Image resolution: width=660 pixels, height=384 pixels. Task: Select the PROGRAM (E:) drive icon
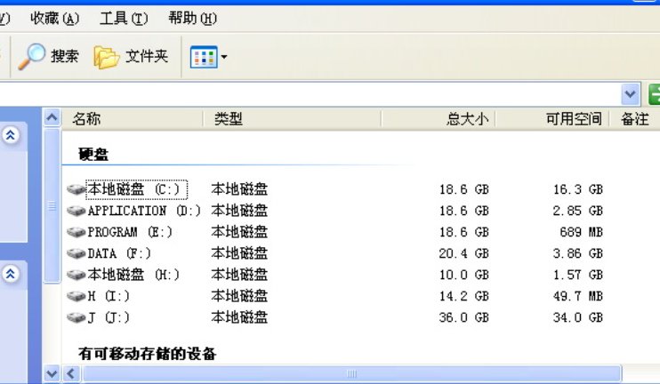(76, 232)
